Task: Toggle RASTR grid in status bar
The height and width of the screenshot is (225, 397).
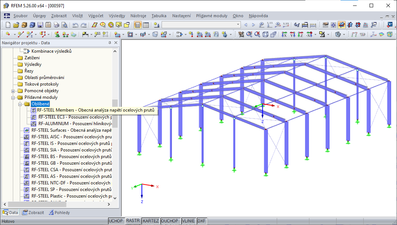Action: [133, 221]
